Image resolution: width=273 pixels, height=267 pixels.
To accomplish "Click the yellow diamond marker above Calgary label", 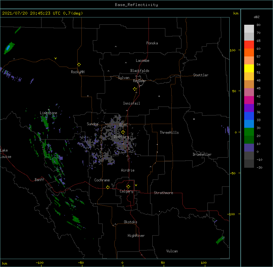I will (x=128, y=187).
